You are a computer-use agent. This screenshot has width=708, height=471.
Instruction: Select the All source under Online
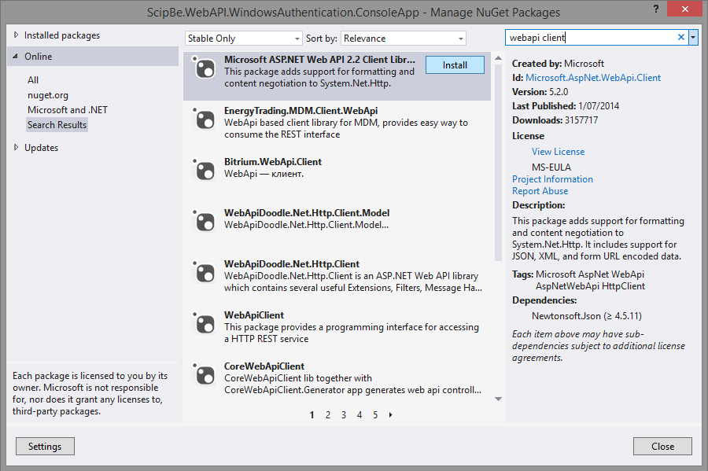coord(33,80)
